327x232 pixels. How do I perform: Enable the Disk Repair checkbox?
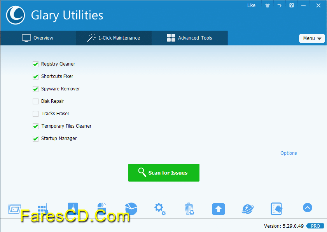click(x=36, y=101)
